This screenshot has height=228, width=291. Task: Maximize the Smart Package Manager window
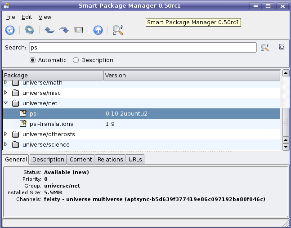pos(268,6)
